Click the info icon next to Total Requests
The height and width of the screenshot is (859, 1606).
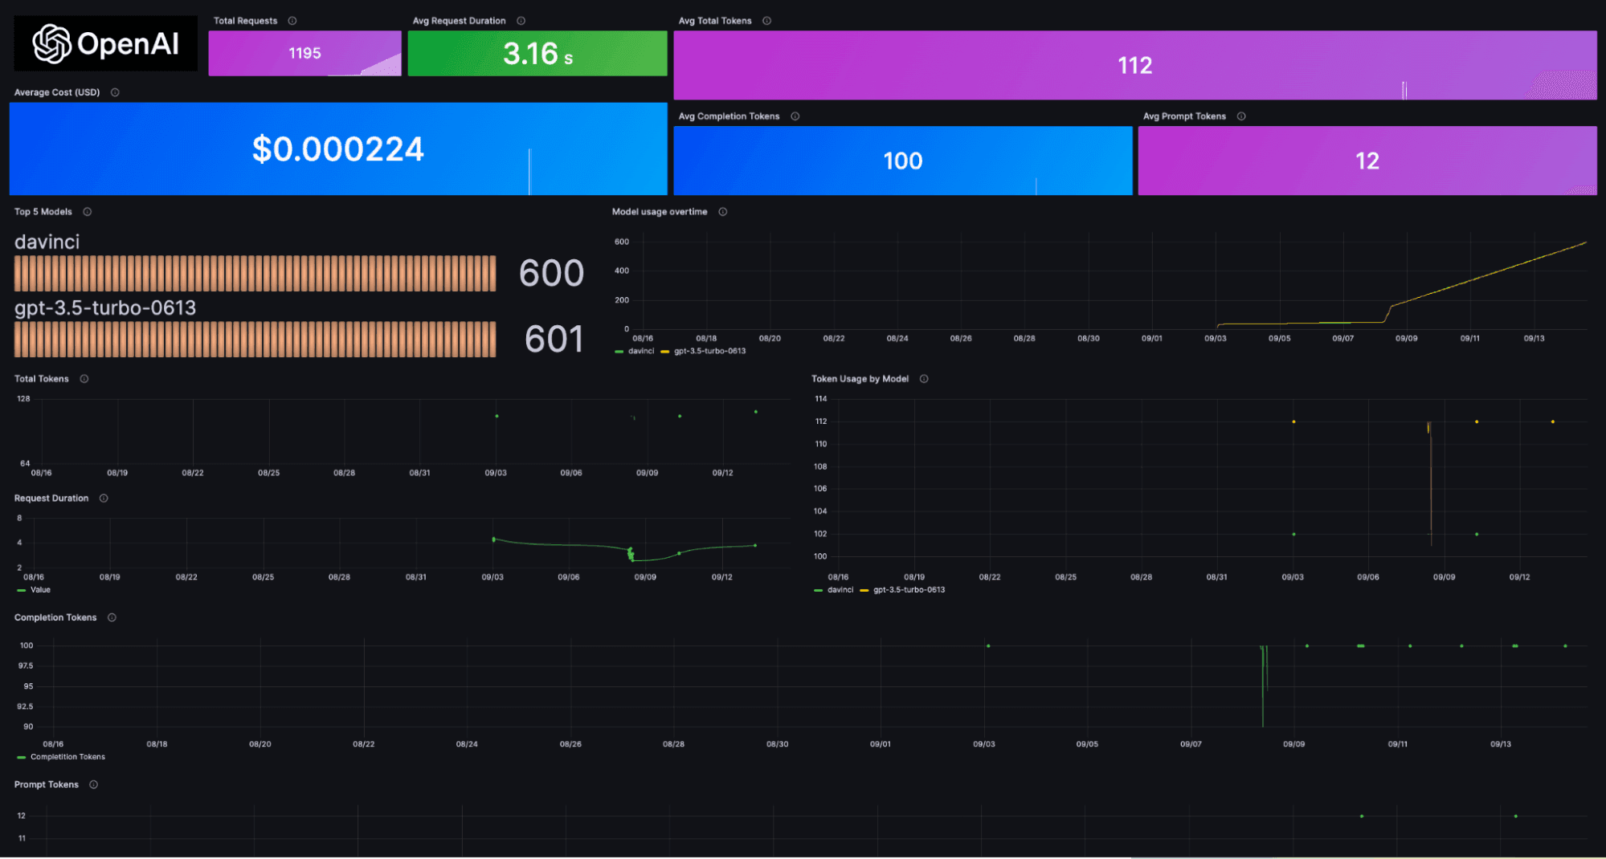pyautogui.click(x=292, y=20)
